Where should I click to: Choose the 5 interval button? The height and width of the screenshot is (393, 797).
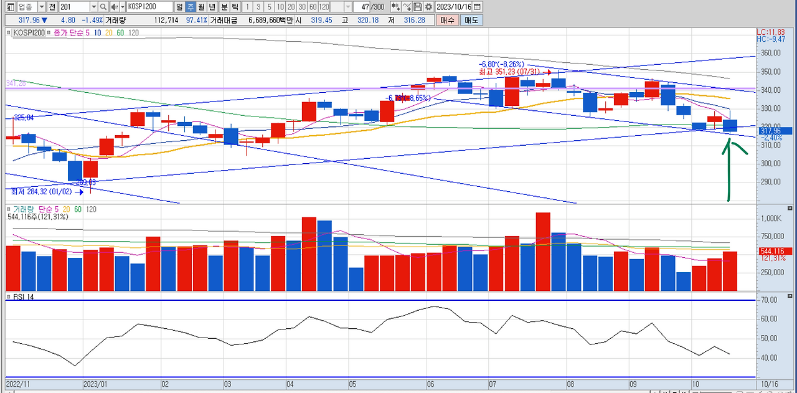click(269, 6)
